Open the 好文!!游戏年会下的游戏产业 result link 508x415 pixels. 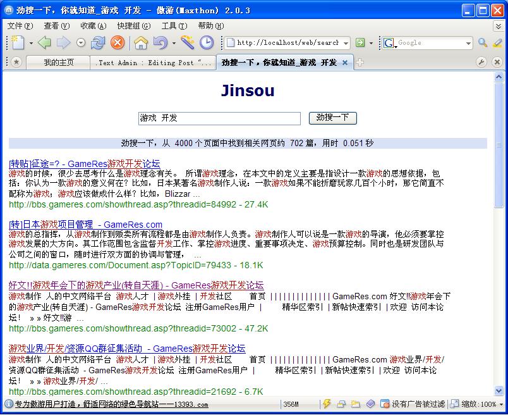pyautogui.click(x=136, y=285)
